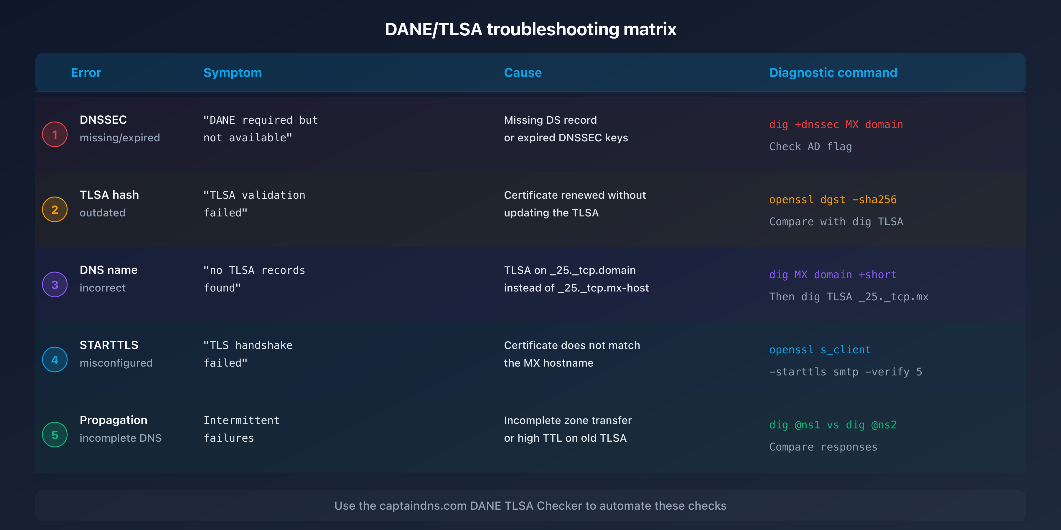Expand the Cause column for sorting
1061x530 pixels.
coord(523,72)
